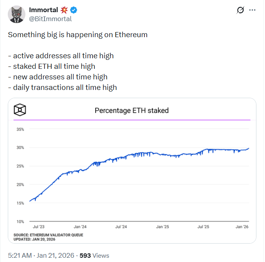Click the cube logo in the chart
The image size is (265, 262).
click(20, 110)
